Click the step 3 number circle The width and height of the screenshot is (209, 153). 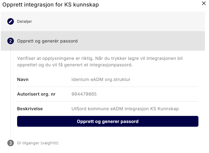(11, 143)
